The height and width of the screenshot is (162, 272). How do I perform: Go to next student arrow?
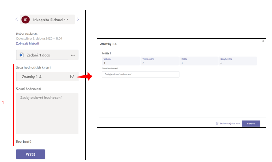click(x=78, y=20)
